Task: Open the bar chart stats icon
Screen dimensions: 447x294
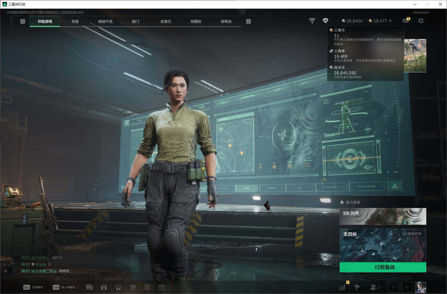Action: pyautogui.click(x=342, y=287)
